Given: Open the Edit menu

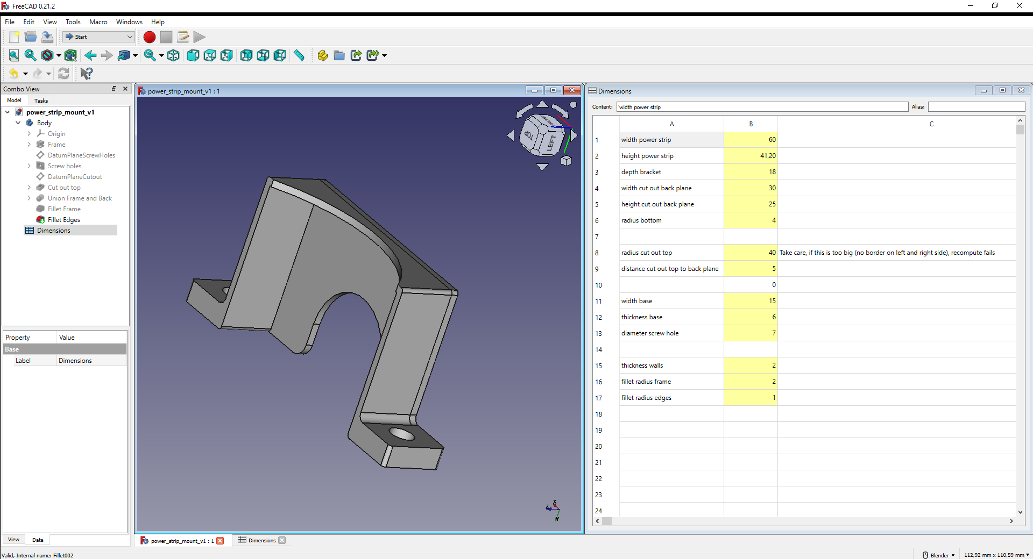Looking at the screenshot, I should 29,22.
